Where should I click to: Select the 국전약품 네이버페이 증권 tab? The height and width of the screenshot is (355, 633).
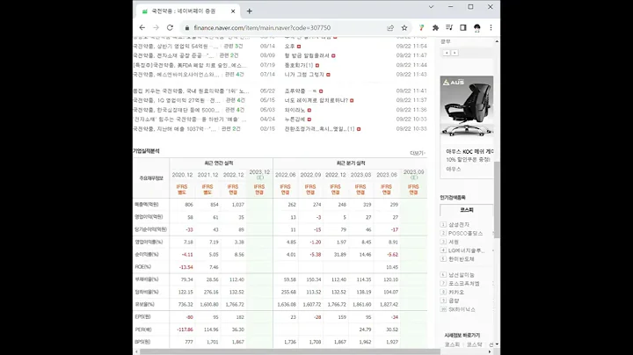(186, 11)
